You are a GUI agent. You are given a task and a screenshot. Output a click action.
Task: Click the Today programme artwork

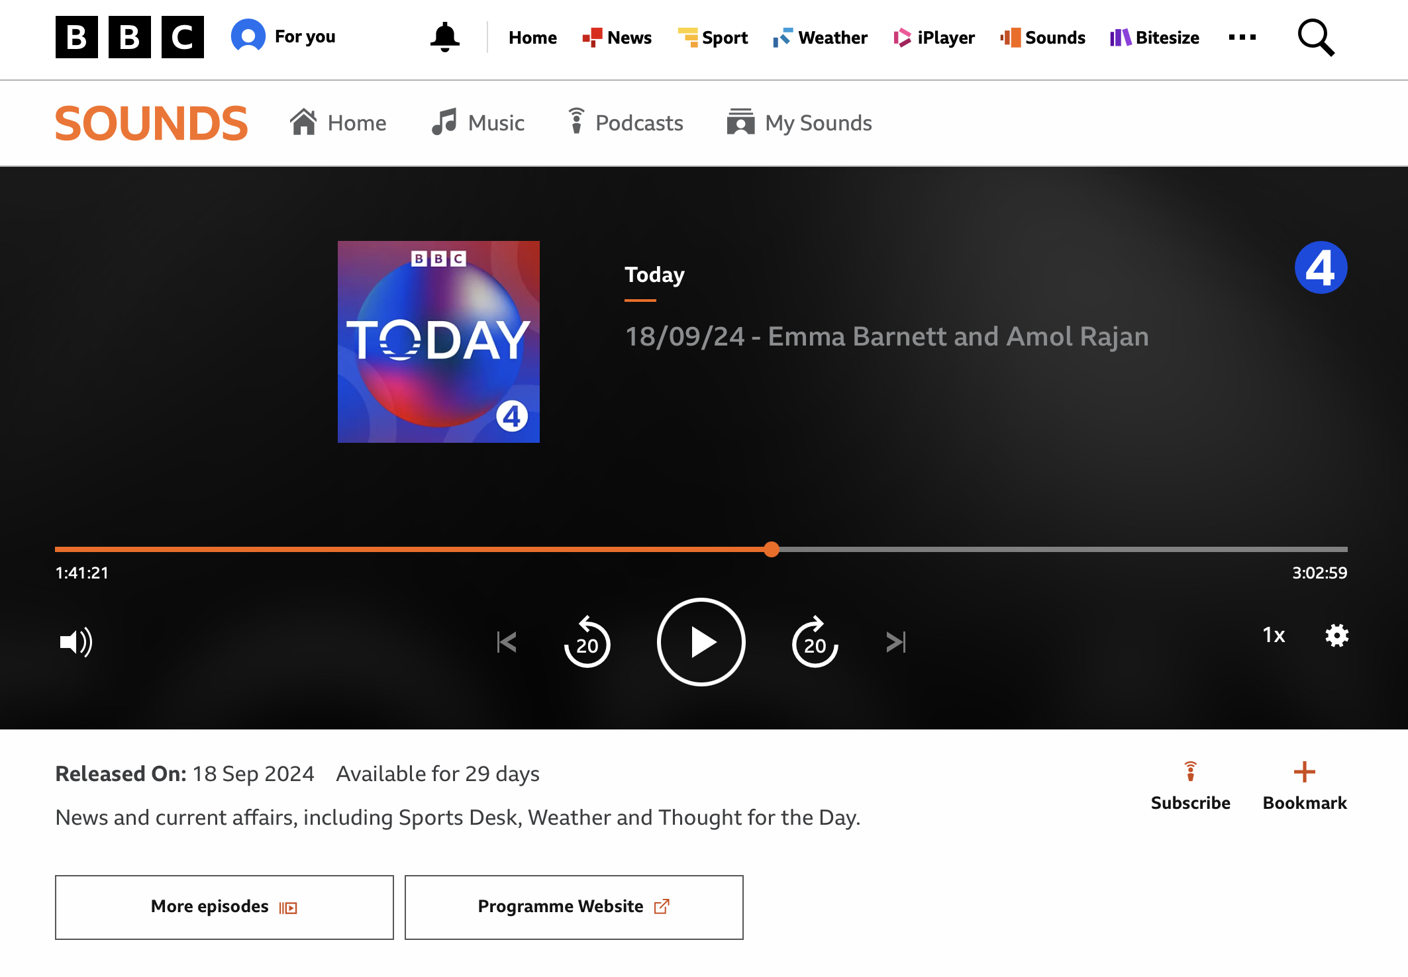pos(438,342)
